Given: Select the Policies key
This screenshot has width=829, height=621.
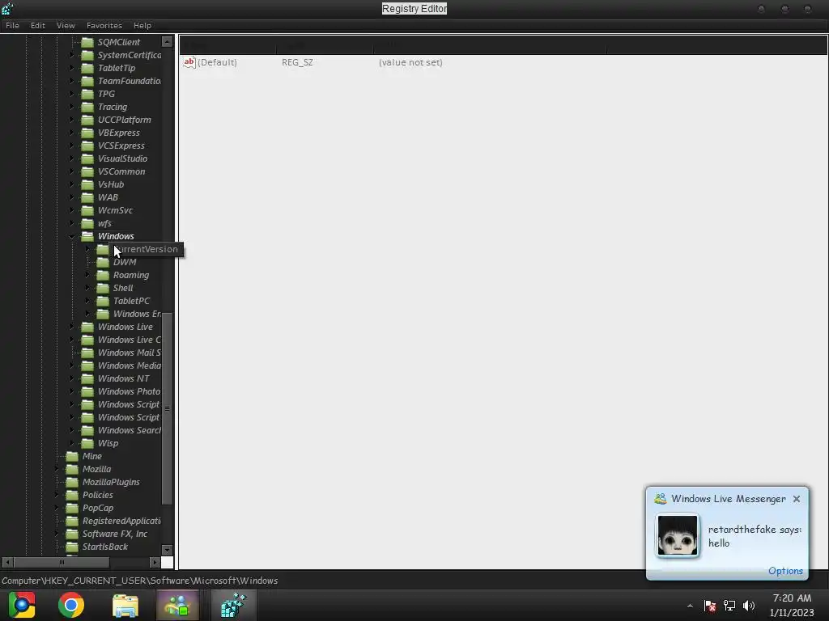Looking at the screenshot, I should (98, 496).
